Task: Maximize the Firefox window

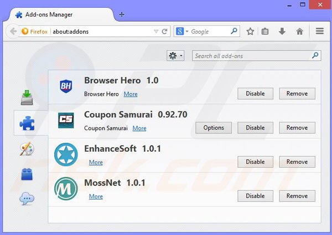Action: pos(303,4)
